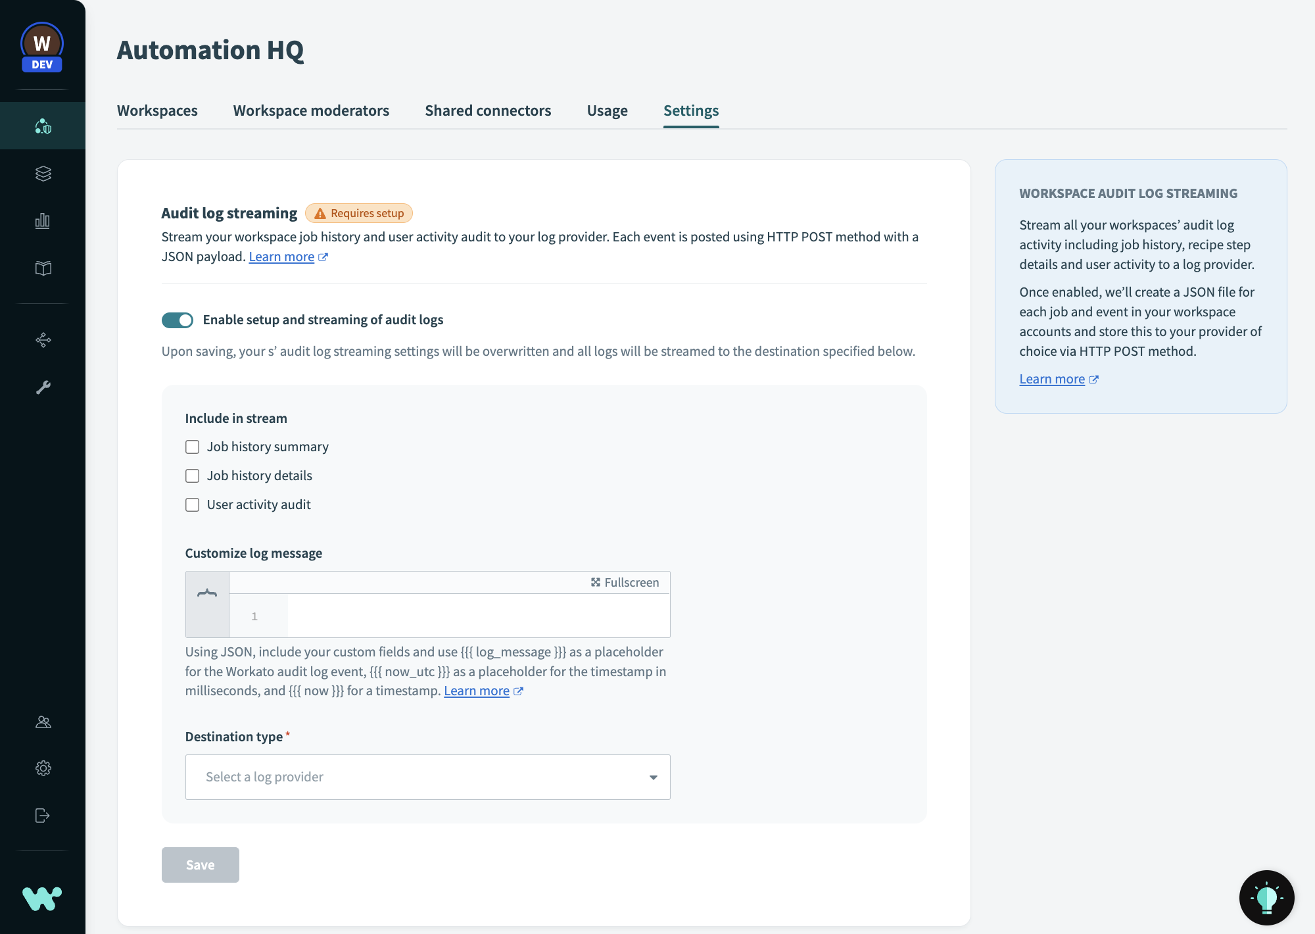Screen dimensions: 1315x934
Task: Check the Job history summary box
Action: pyautogui.click(x=192, y=447)
